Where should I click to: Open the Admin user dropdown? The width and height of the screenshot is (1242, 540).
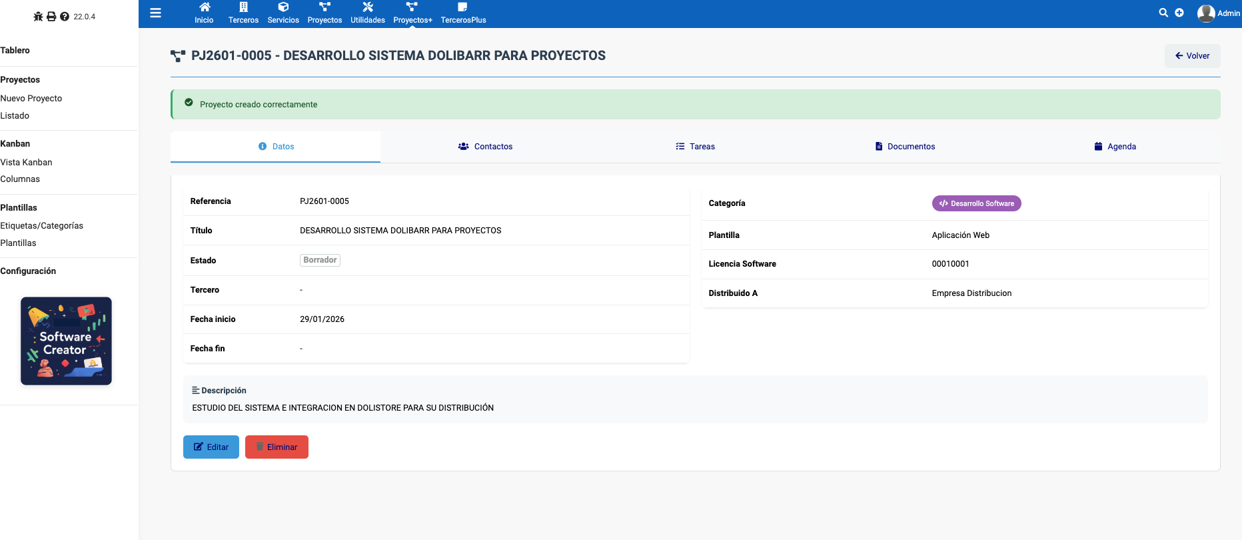pyautogui.click(x=1218, y=13)
